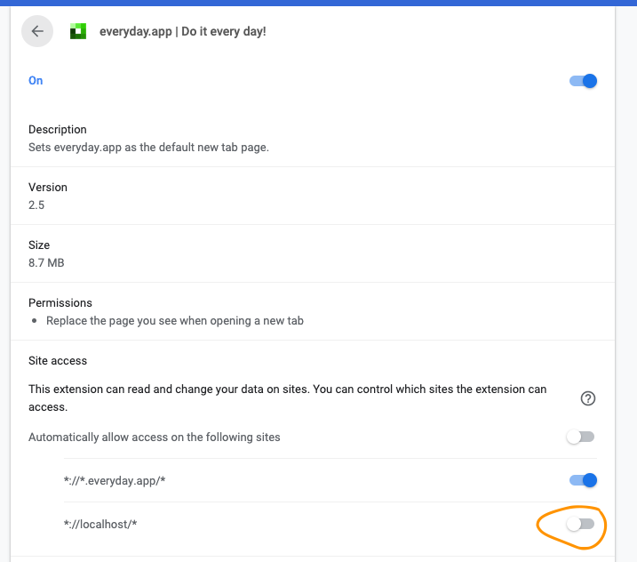This screenshot has height=562, width=637.
Task: Click the Automatically allow access label text
Action: pos(155,438)
